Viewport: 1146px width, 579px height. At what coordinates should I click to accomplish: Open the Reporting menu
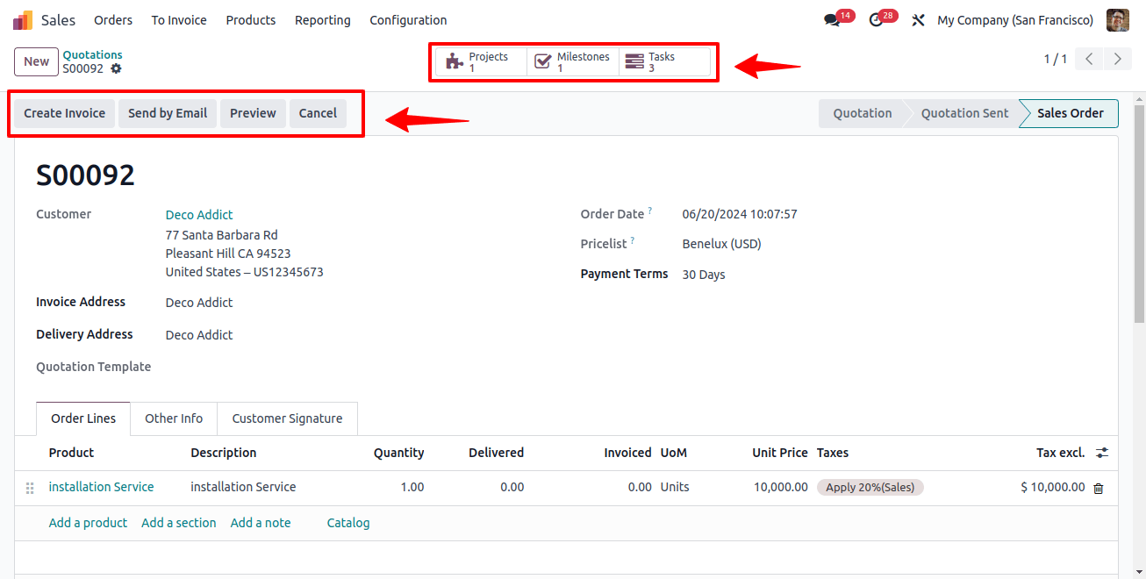(x=323, y=19)
